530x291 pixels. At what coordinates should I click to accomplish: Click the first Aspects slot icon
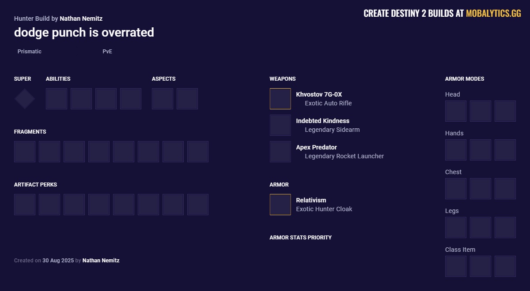pos(163,99)
